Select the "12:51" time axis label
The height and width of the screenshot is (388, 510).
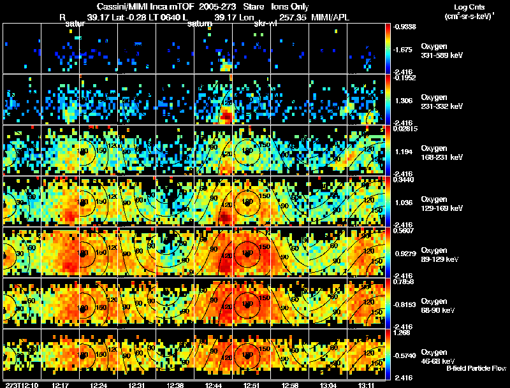251,385
